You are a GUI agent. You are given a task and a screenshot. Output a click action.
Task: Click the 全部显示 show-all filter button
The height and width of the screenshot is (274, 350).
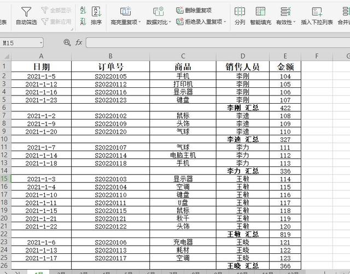pyautogui.click(x=56, y=10)
